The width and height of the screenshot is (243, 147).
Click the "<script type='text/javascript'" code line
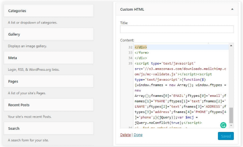point(165,63)
